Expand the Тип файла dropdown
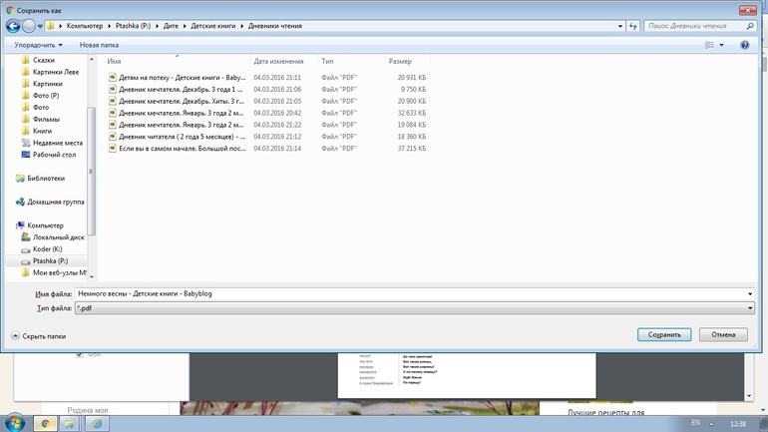768x432 pixels. (750, 308)
